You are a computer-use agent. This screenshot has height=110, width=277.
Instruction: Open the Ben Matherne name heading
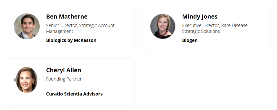point(67,17)
